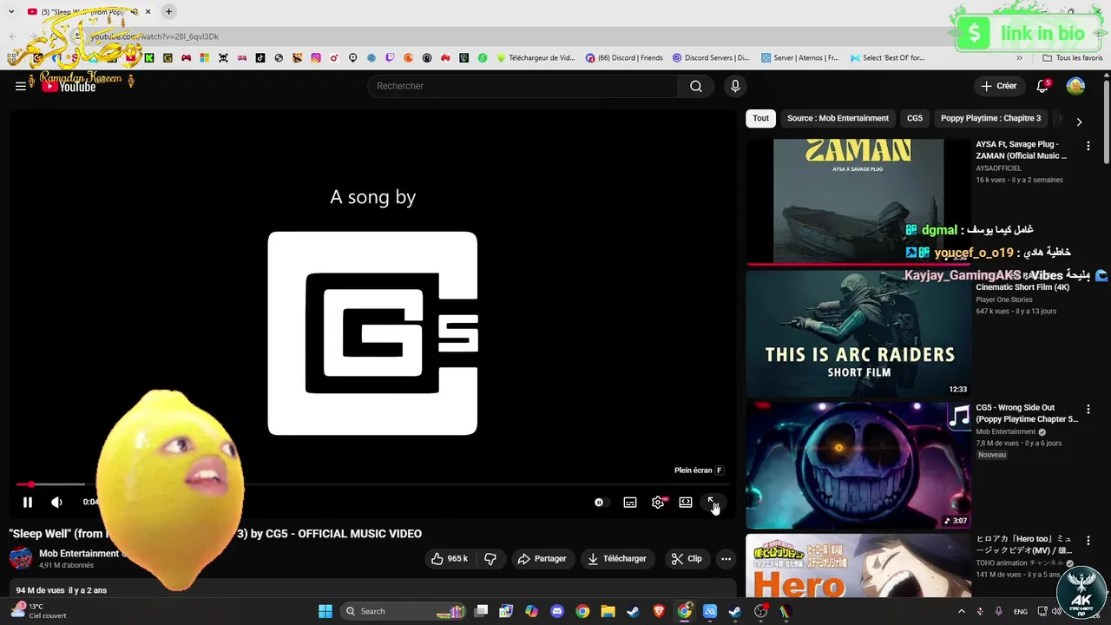The width and height of the screenshot is (1111, 625).
Task: Click the Créer create button
Action: coord(999,86)
